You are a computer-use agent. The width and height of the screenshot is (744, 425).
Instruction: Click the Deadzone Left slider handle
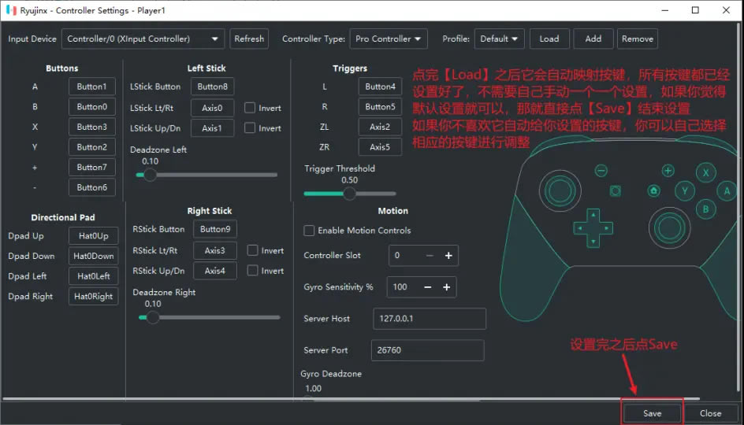pos(150,175)
